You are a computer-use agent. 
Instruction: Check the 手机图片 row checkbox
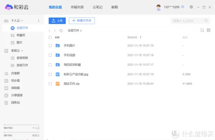click(x=50, y=45)
